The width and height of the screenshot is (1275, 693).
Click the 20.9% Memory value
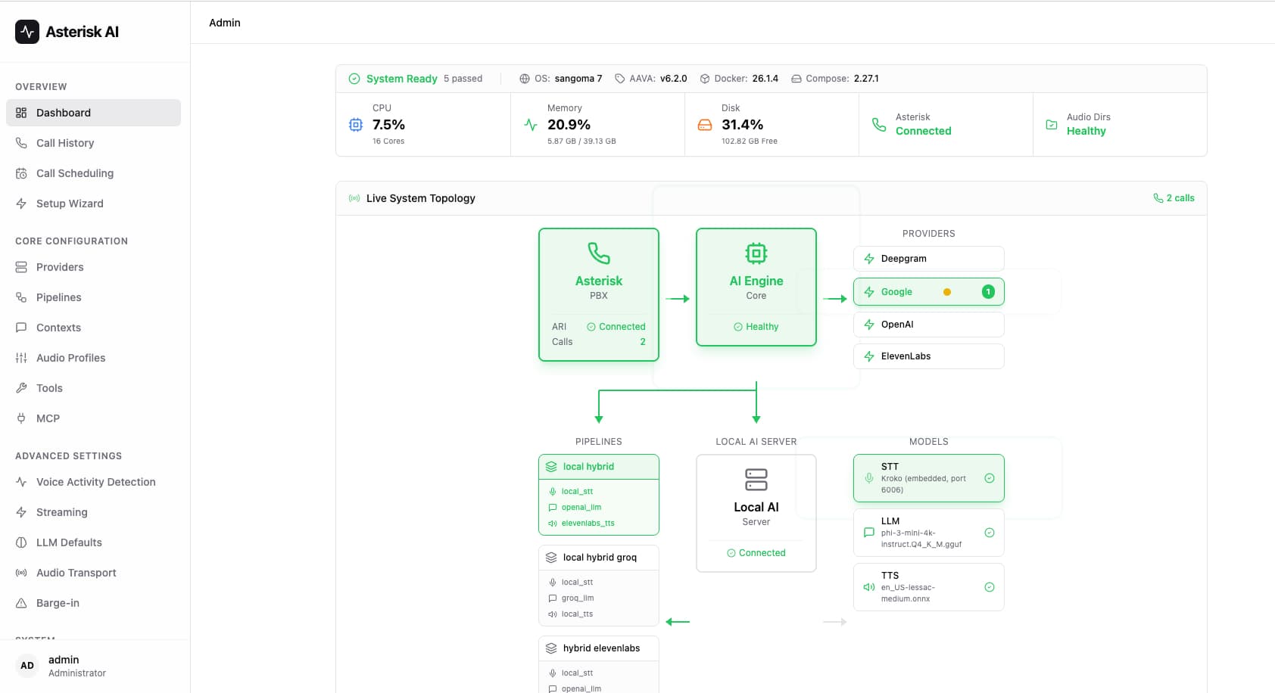pyautogui.click(x=569, y=125)
